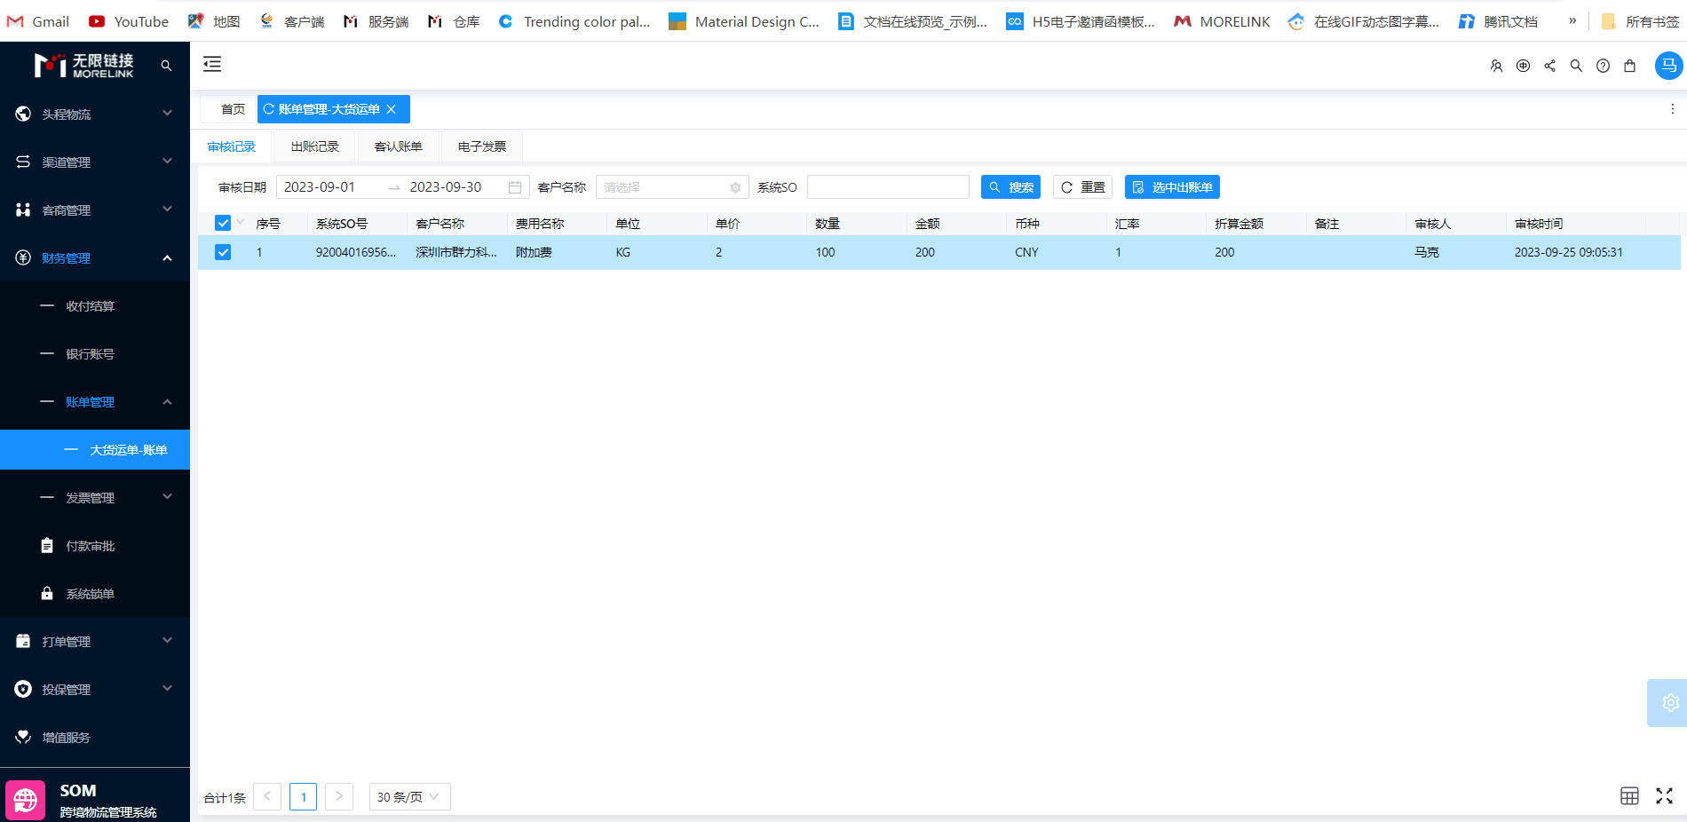Collapse the 账单管理 submenu
Screen dimensions: 1687x822
pos(95,402)
